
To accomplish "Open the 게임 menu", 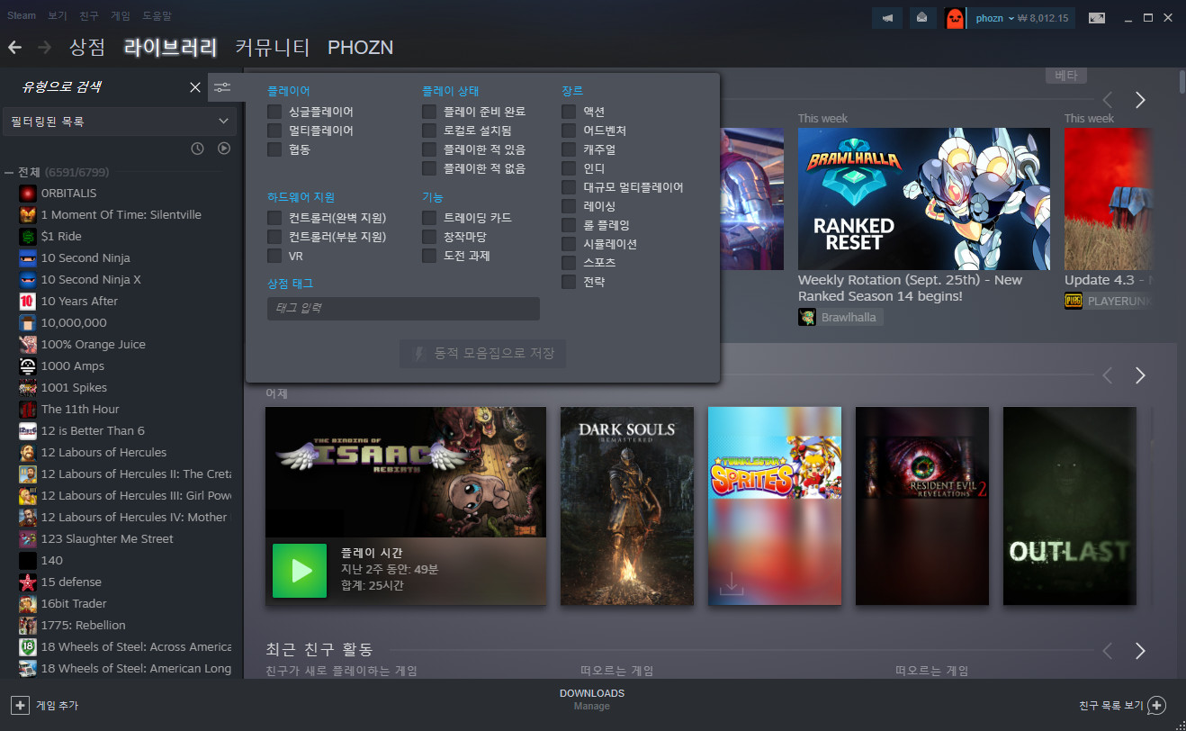I will 121,16.
